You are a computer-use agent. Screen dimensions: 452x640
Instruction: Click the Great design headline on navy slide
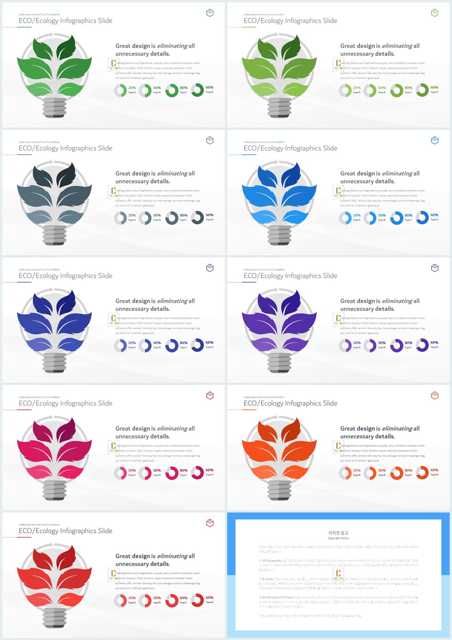(x=155, y=305)
